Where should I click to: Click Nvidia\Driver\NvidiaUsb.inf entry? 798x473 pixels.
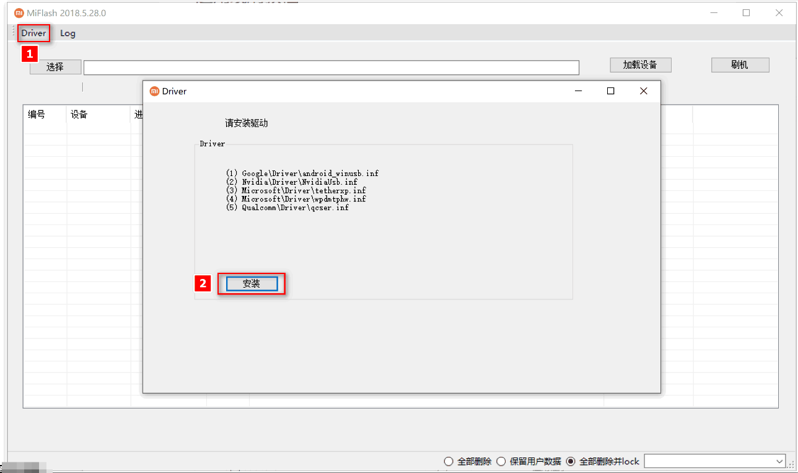(x=292, y=182)
